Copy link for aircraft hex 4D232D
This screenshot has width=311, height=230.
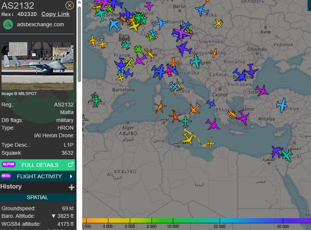click(x=56, y=14)
